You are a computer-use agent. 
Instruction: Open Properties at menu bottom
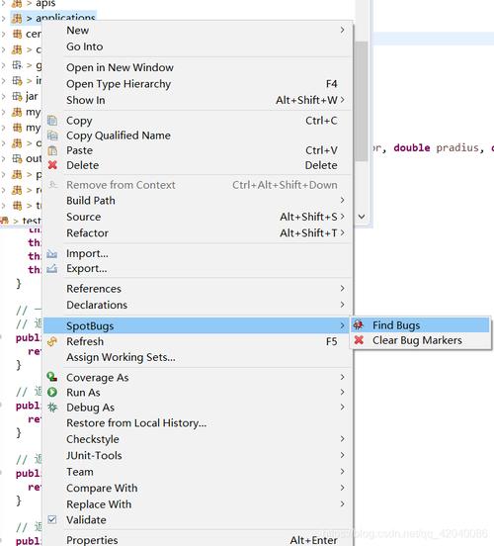tap(92, 540)
